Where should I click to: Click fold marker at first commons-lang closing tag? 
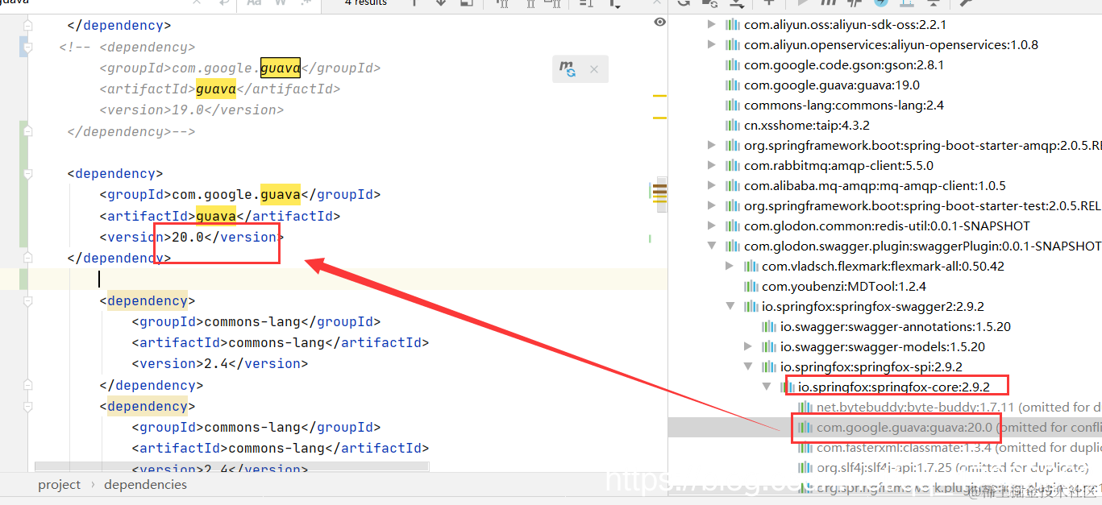click(x=28, y=386)
